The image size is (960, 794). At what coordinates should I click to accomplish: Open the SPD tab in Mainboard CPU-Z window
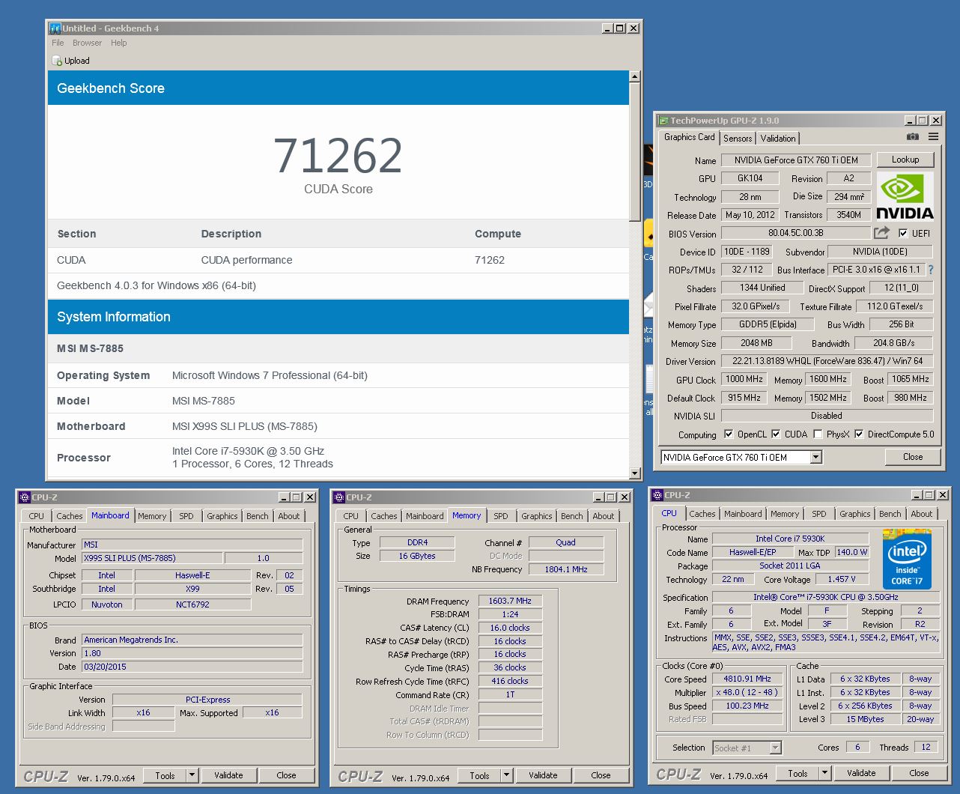click(x=186, y=516)
